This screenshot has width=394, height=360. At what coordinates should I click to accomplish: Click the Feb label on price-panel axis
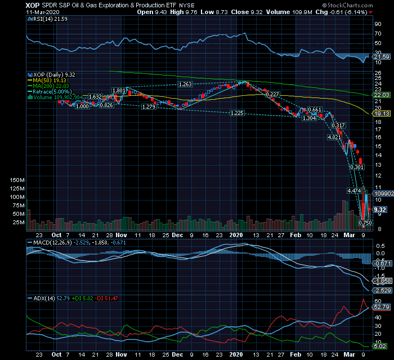coord(295,235)
